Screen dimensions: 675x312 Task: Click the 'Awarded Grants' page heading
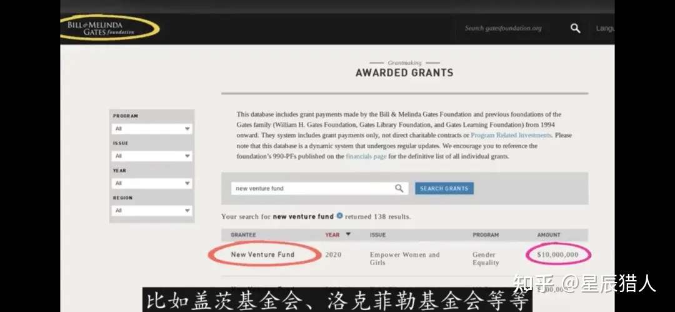(x=404, y=73)
